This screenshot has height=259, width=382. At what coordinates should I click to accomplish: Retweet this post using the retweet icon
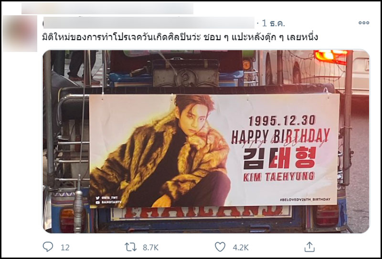click(131, 247)
